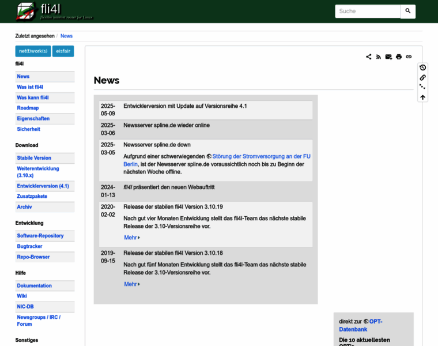438x346 pixels.
Task: Click the fli4l logo in the header
Action: coord(55,12)
